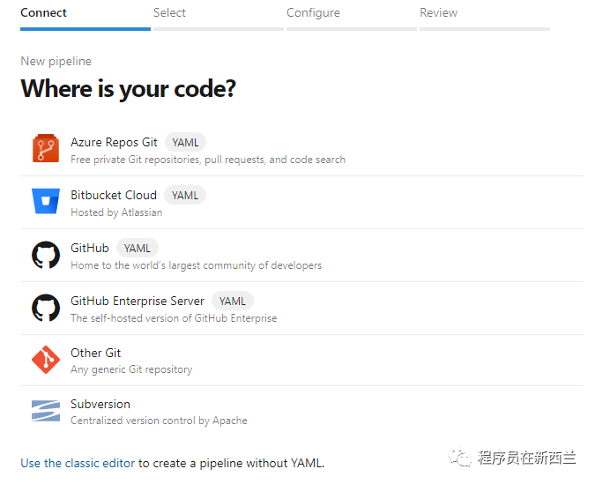Click the Subversion logo icon
The width and height of the screenshot is (595, 484).
click(46, 411)
